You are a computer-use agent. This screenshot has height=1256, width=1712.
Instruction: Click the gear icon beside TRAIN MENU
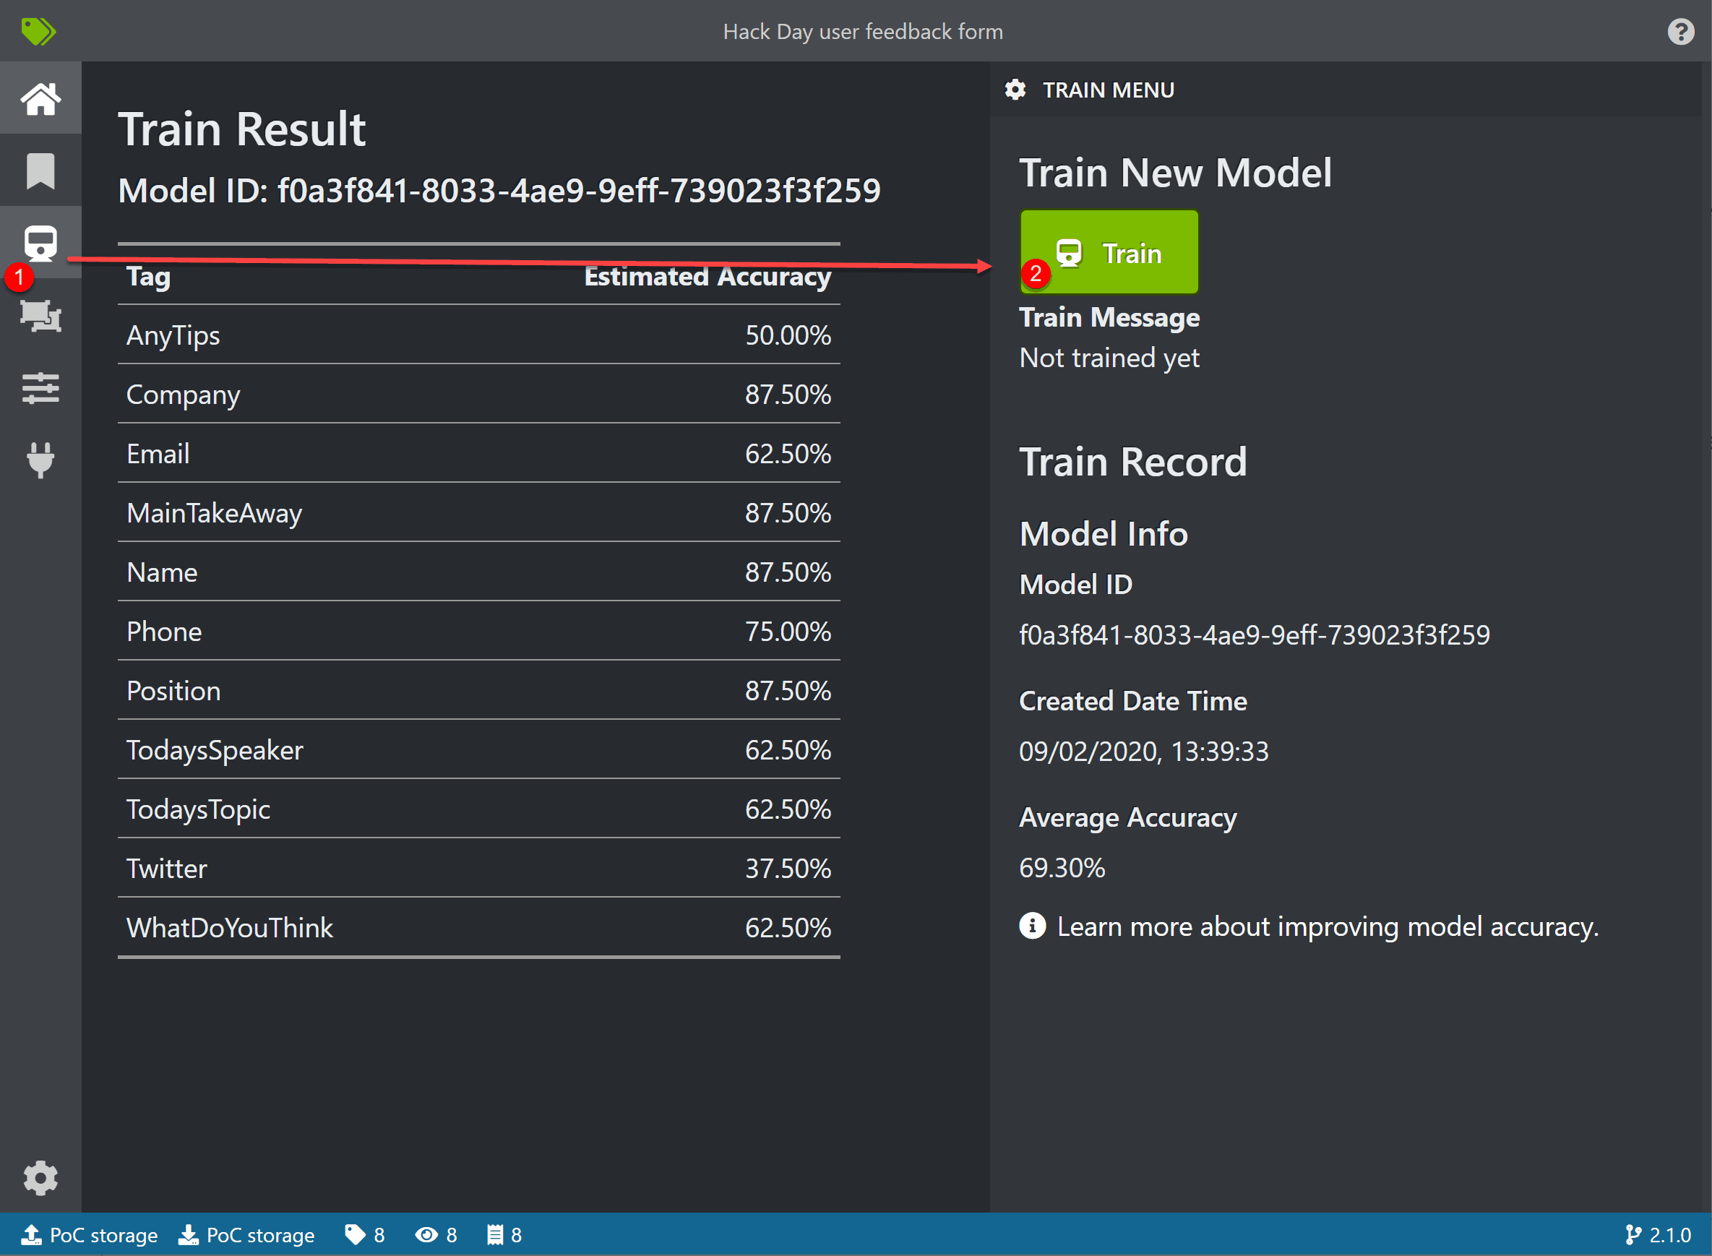[x=1014, y=90]
